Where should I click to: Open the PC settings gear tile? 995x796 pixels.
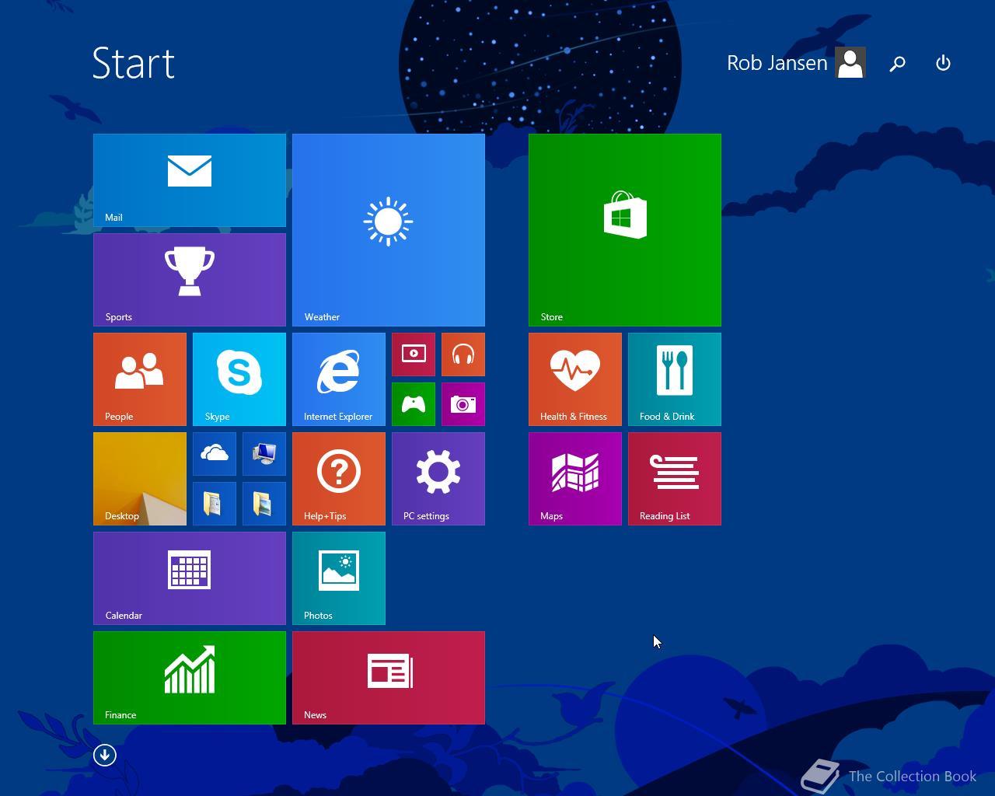[x=438, y=479]
